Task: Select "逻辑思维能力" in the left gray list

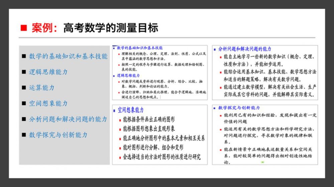Action: tap(48, 72)
